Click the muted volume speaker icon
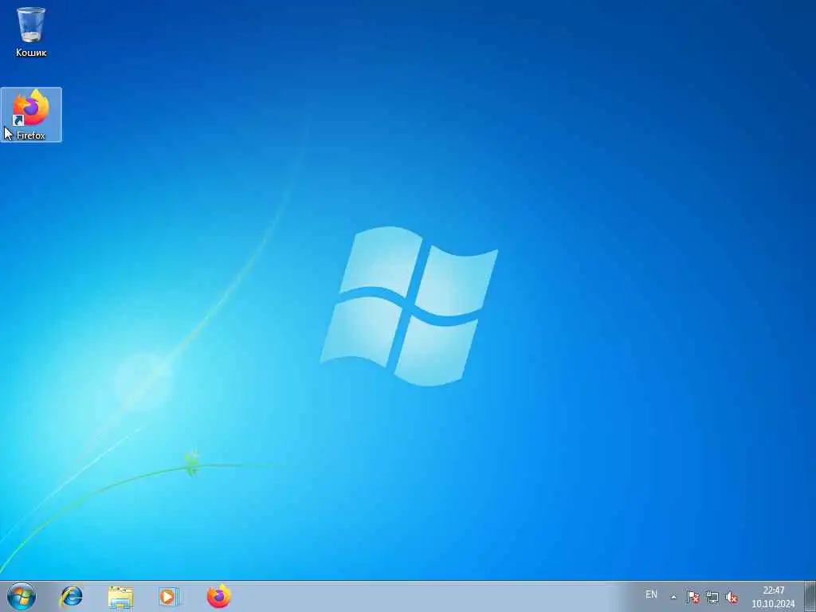The height and width of the screenshot is (612, 816). point(732,597)
